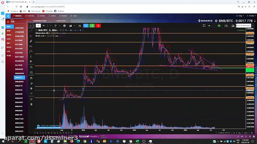Favorite BNB/BTC star in header
Image resolution: width=257 pixels, height=144 pixels.
pyautogui.click(x=216, y=21)
